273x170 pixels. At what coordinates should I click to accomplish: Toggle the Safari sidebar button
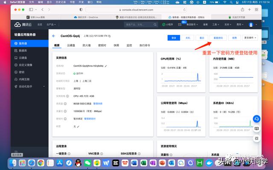(x=31, y=10)
